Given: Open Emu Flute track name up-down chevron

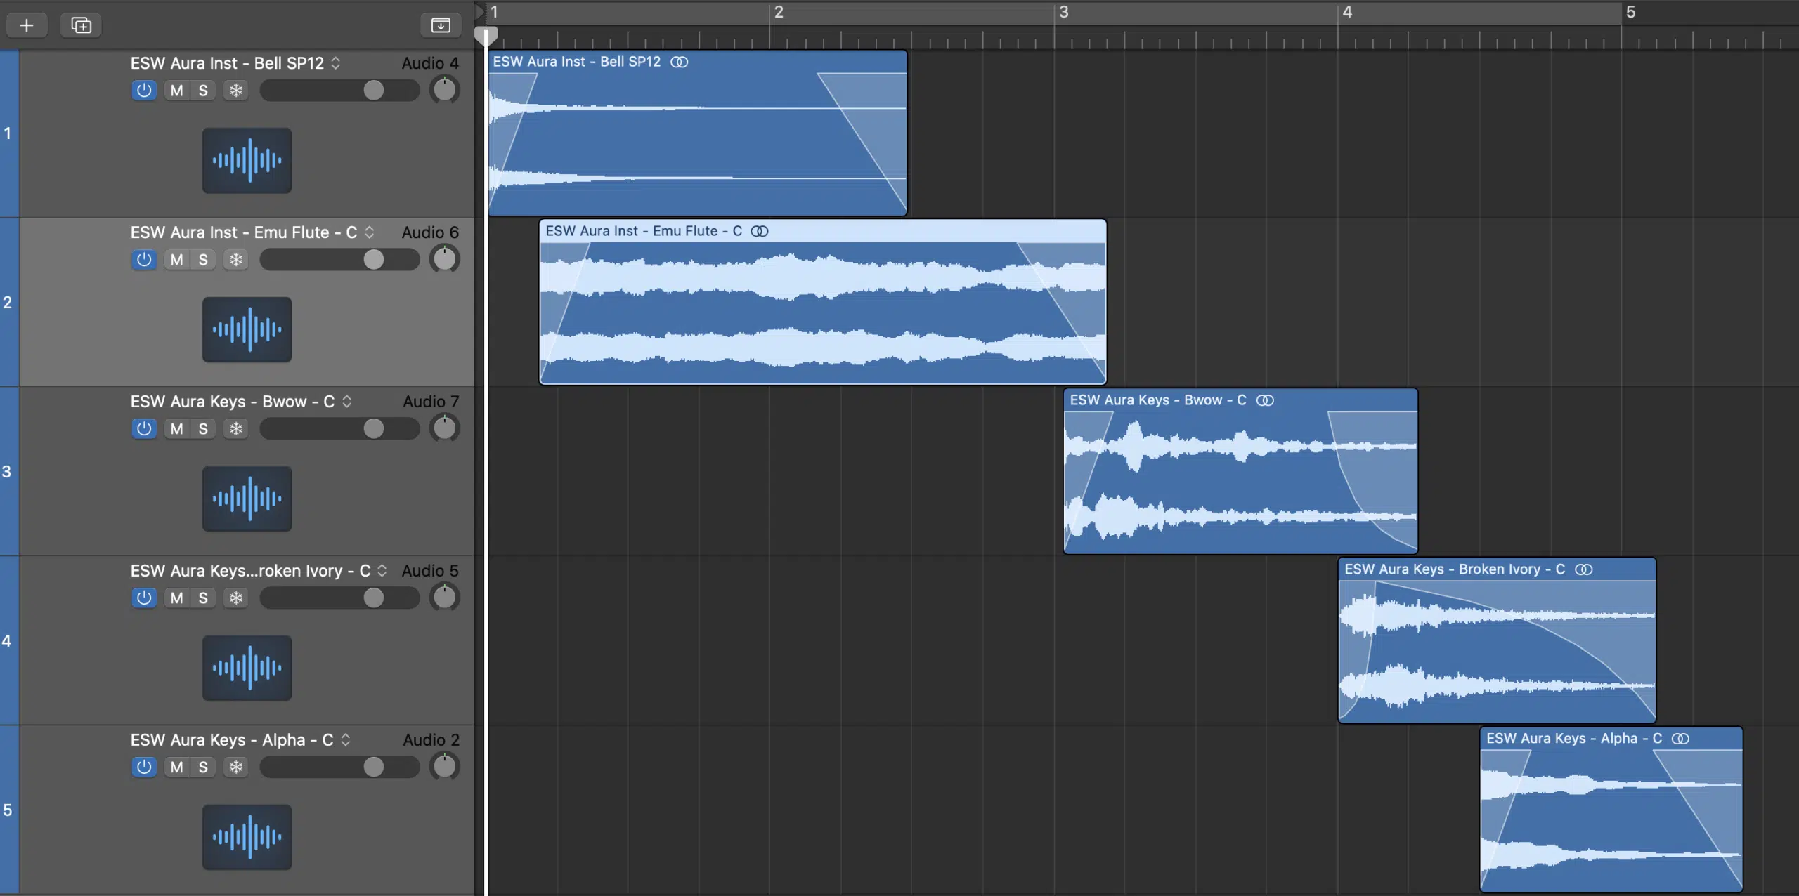Looking at the screenshot, I should click(370, 232).
